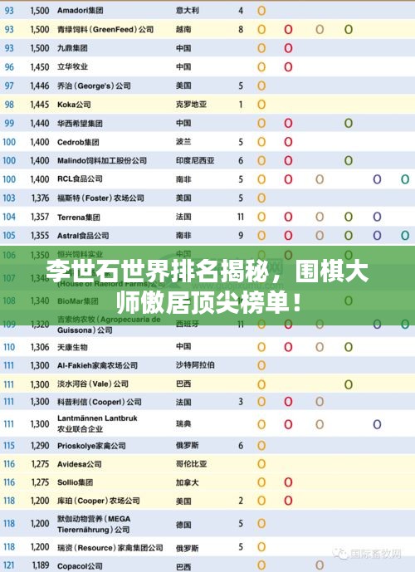The height and width of the screenshot is (572, 415).
Task: Click the green circle in 华西希望集团 row
Action: click(349, 123)
